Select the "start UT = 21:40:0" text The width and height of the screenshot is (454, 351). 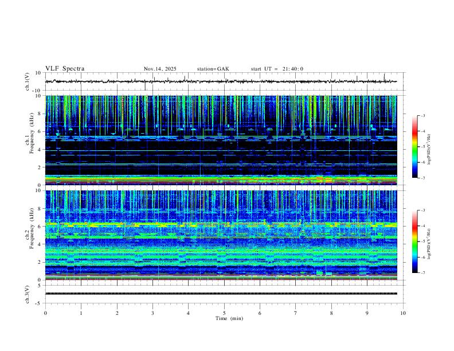point(277,69)
